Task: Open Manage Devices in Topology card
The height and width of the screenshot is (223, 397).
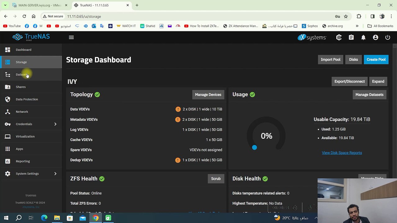Action: pyautogui.click(x=208, y=94)
